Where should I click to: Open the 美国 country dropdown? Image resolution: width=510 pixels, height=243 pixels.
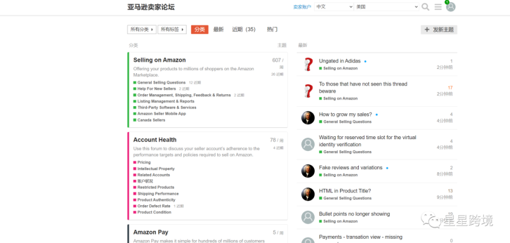(x=387, y=6)
